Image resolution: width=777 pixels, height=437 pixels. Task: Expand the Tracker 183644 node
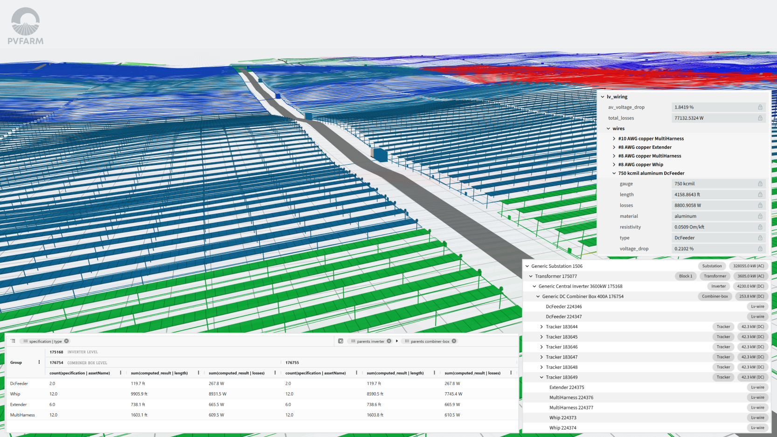coord(541,326)
